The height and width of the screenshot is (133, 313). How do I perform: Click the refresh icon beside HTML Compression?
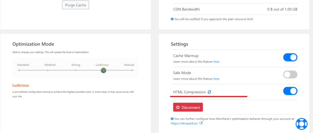point(209,92)
